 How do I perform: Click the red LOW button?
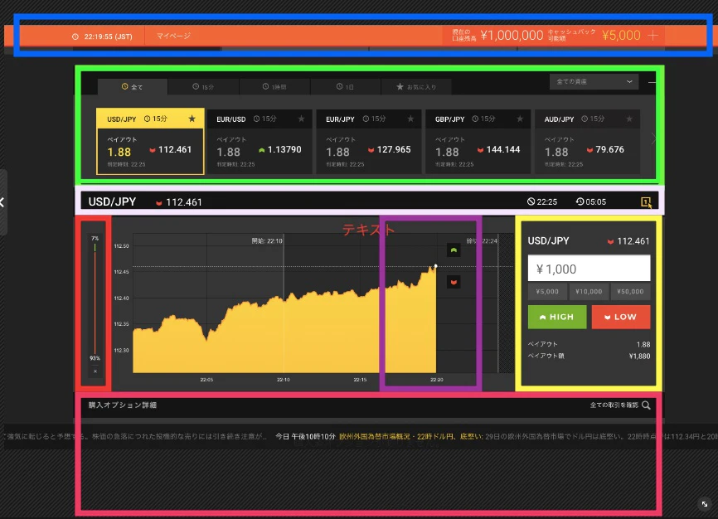pos(621,317)
